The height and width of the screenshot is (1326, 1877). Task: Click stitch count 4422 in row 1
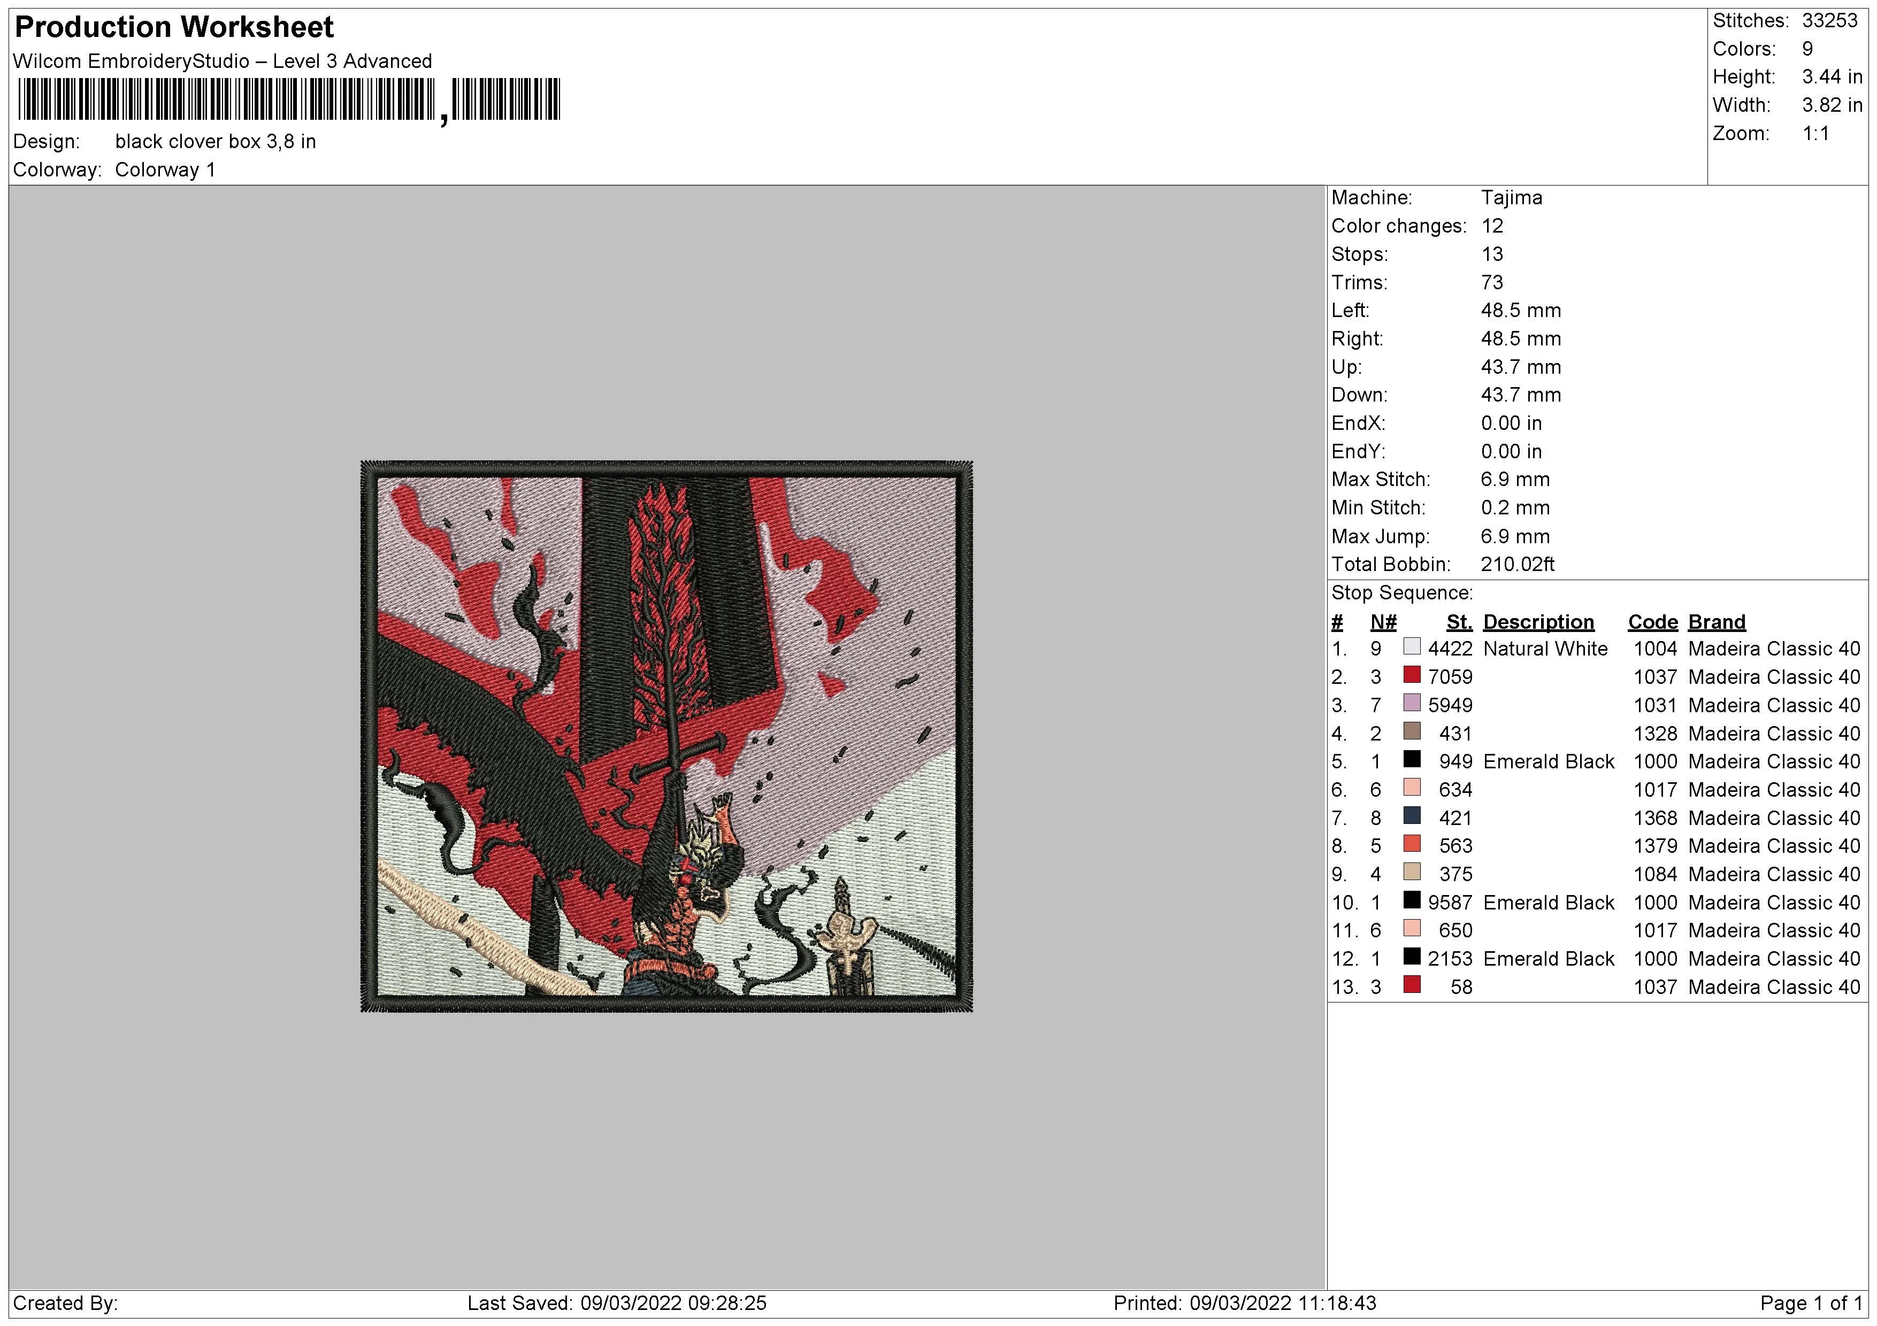click(1450, 649)
